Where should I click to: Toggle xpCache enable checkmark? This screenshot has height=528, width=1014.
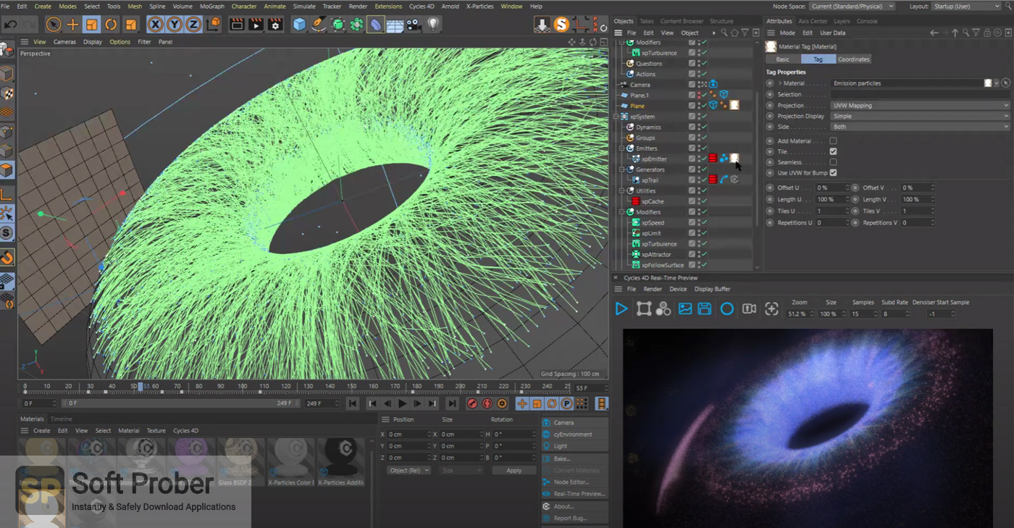(704, 201)
